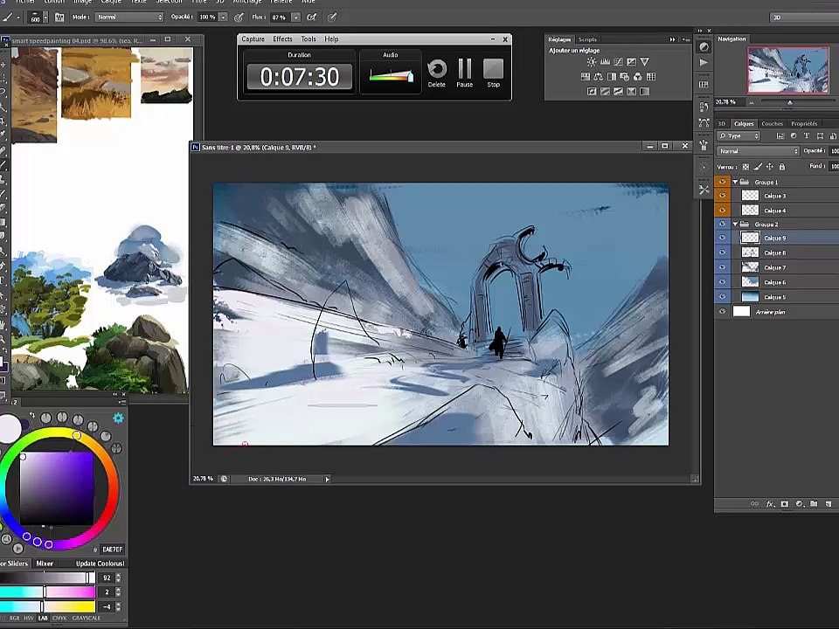839x629 pixels.
Task: Add a Vibrance adjustment (triangle icon)
Action: point(645,62)
